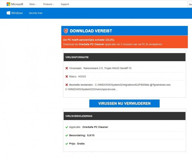
Task: Click the green checkmark next to Beoordeling
Action: coord(67,135)
